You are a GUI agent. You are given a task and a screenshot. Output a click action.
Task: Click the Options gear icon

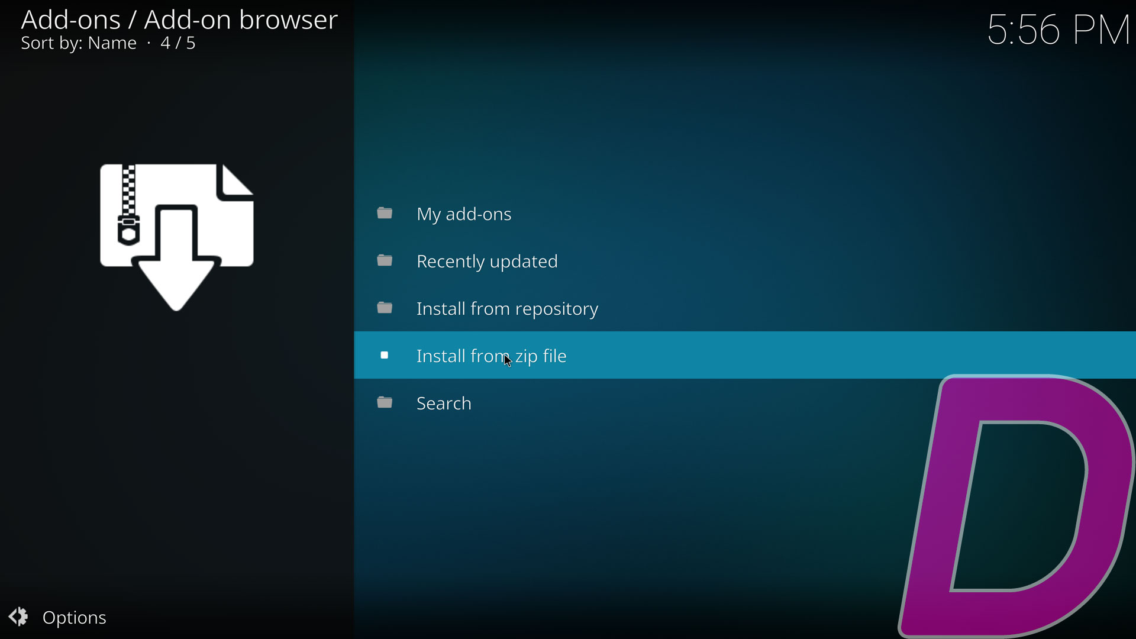click(x=18, y=617)
